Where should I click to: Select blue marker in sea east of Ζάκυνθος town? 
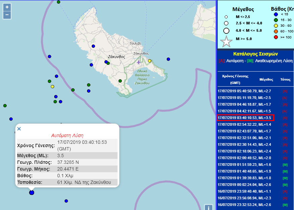point(168,59)
